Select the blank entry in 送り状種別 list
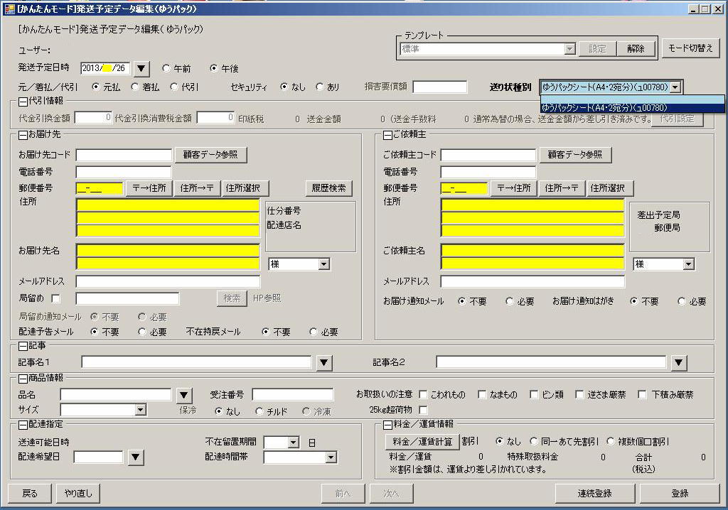This screenshot has height=510, width=728. pos(632,99)
